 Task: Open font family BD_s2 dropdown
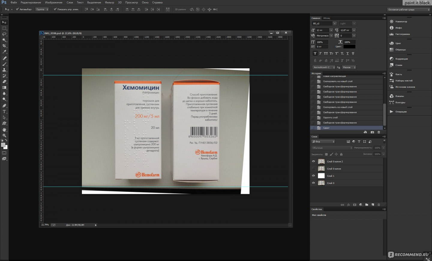tap(334, 23)
